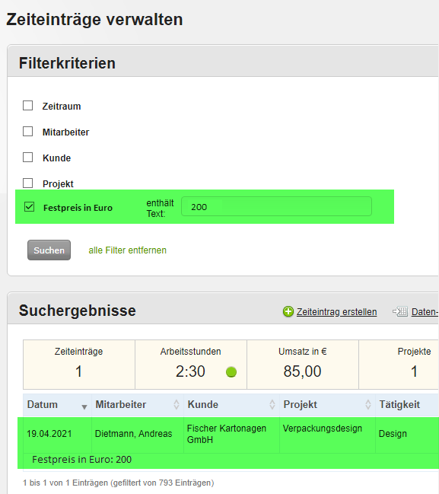This screenshot has width=439, height=494.
Task: Enable the Zeitraum filter checkbox
Action: 27,106
